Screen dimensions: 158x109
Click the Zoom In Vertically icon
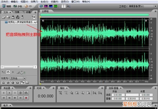click(x=94, y=93)
